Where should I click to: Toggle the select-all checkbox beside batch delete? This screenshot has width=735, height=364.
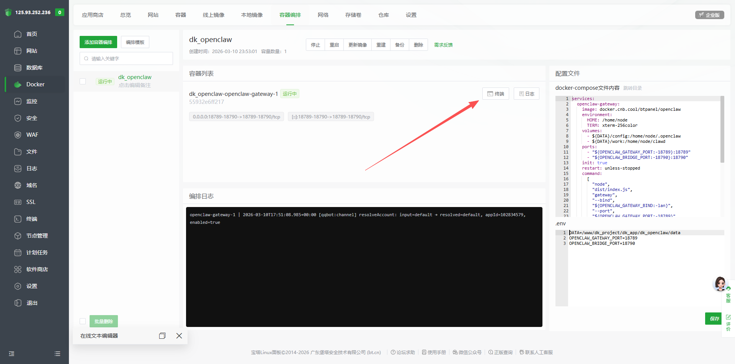point(83,321)
